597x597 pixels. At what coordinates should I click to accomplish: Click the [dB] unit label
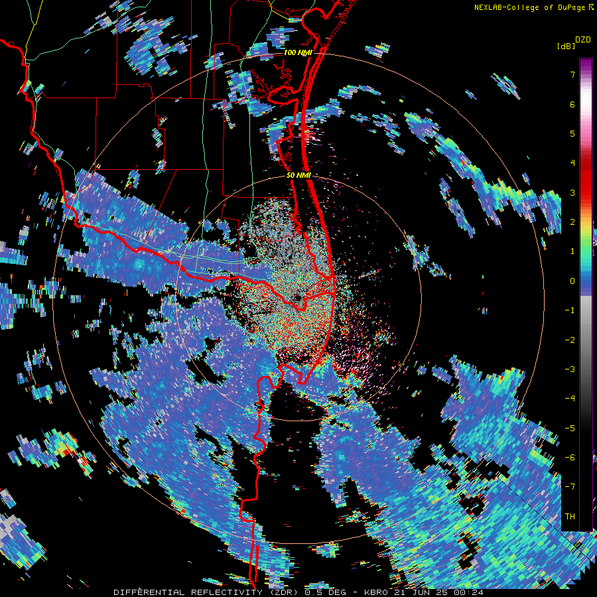pyautogui.click(x=566, y=46)
